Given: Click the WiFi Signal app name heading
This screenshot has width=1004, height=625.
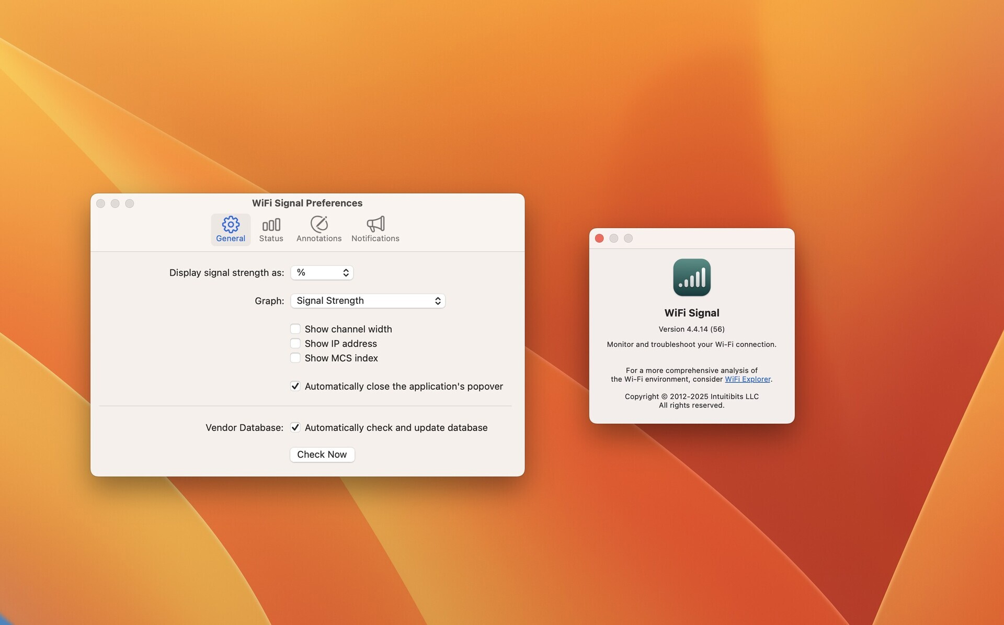Looking at the screenshot, I should click(x=691, y=313).
